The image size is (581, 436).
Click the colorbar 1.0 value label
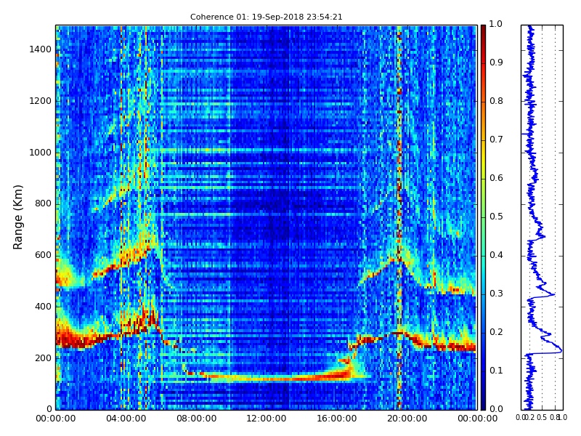click(x=496, y=24)
